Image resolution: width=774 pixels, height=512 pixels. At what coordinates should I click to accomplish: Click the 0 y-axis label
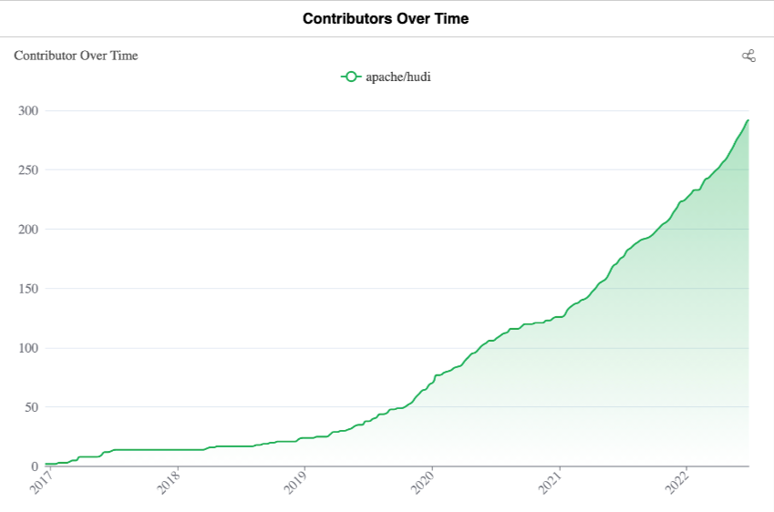click(35, 466)
